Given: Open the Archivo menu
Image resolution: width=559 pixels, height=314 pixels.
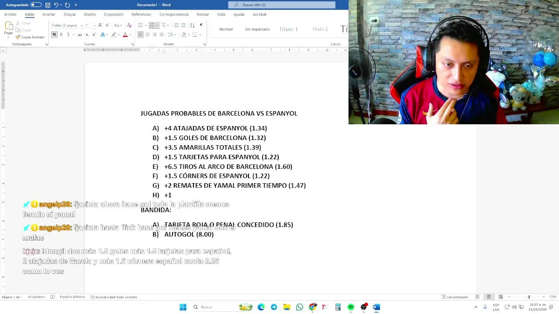Looking at the screenshot, I should tap(10, 14).
